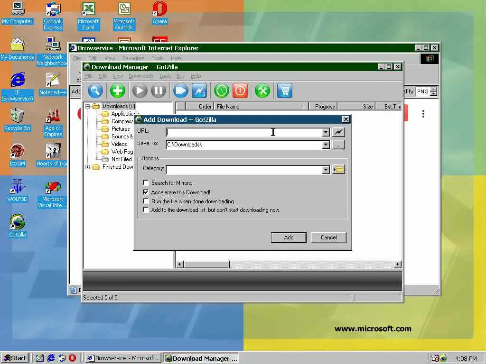The height and width of the screenshot is (364, 486).
Task: Open the File menu in Go!Zilla
Action: [89, 76]
